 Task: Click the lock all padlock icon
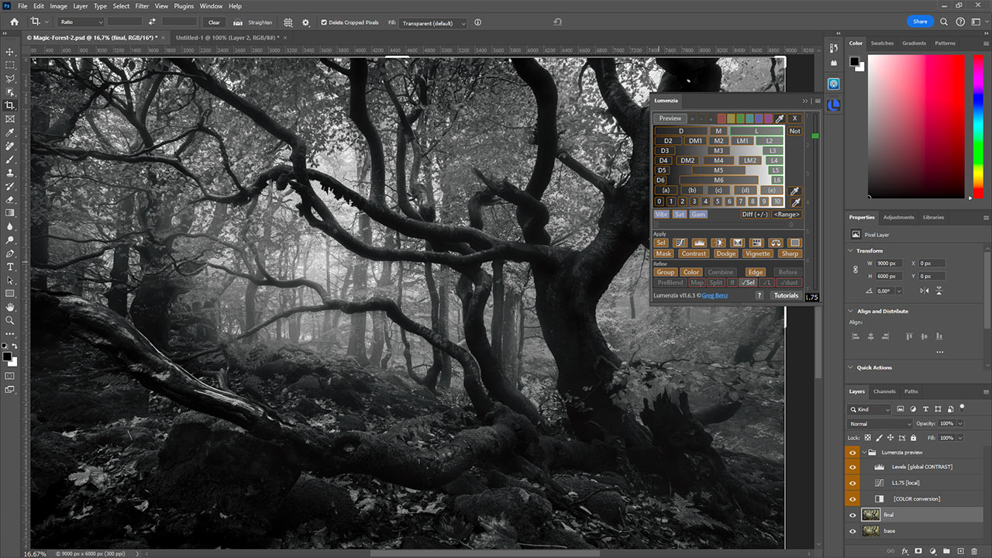click(x=914, y=438)
